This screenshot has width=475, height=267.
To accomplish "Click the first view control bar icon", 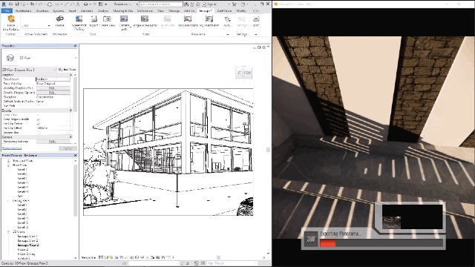I will point(101,257).
